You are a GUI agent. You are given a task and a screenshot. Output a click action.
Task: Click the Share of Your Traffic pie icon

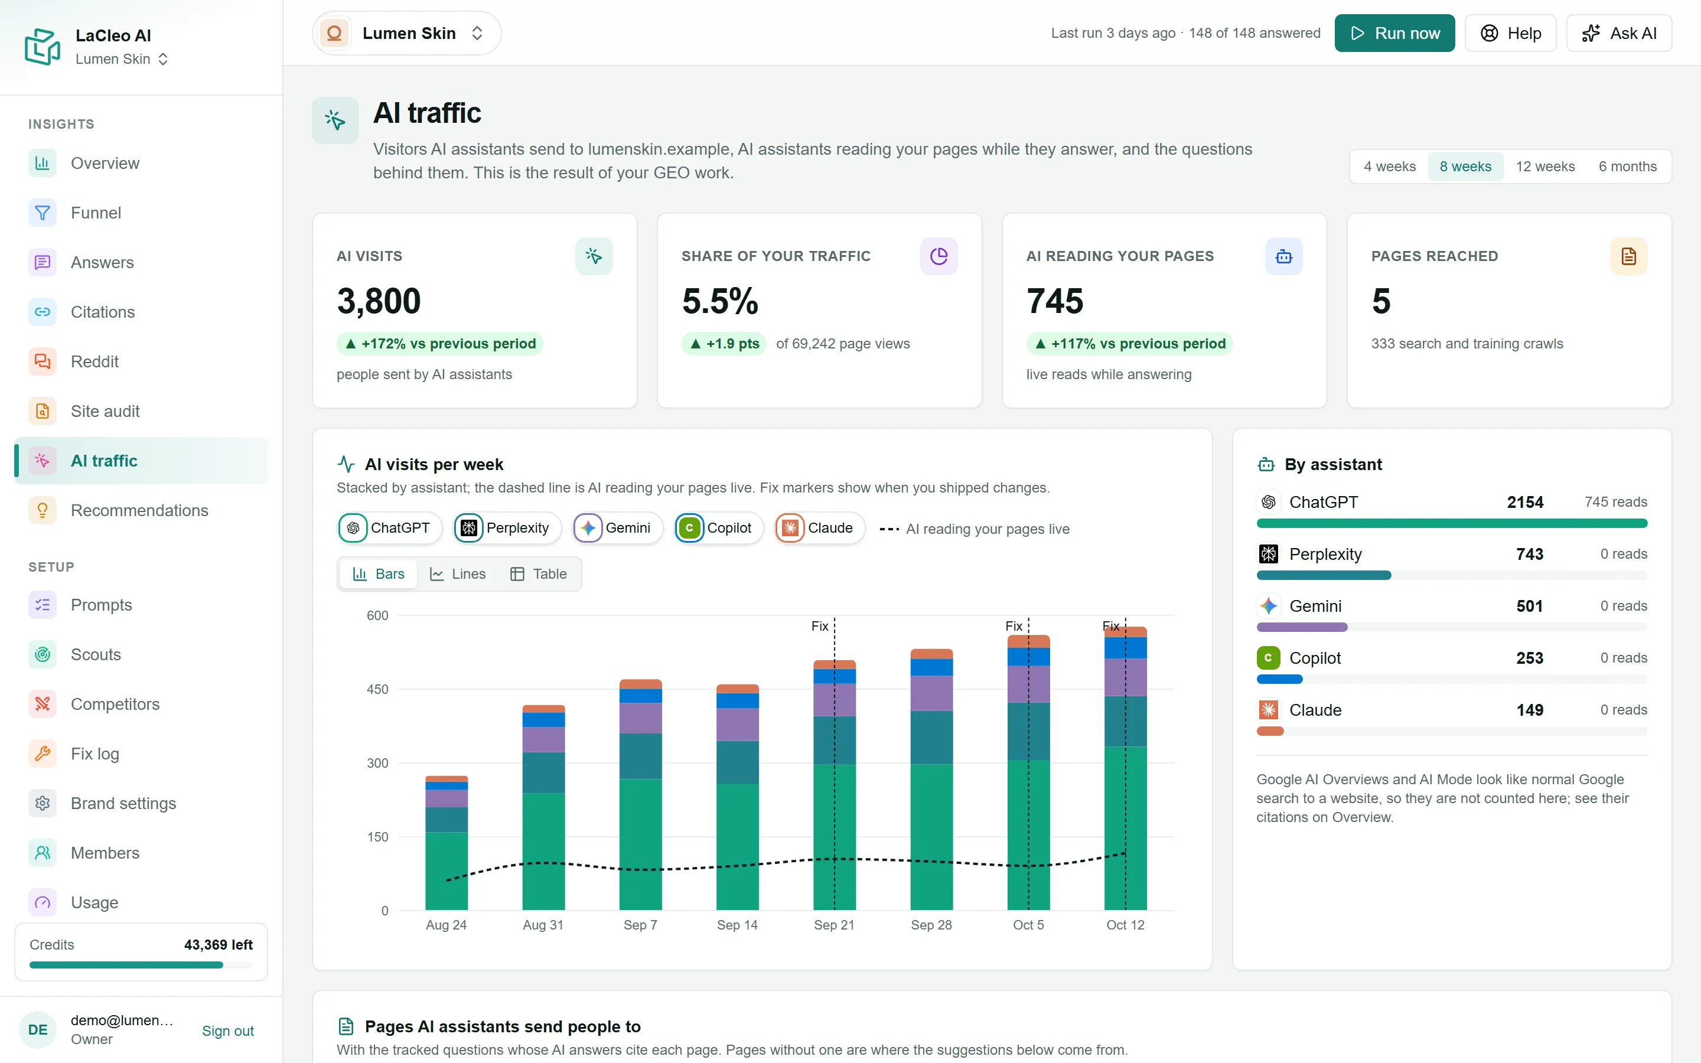(x=939, y=257)
